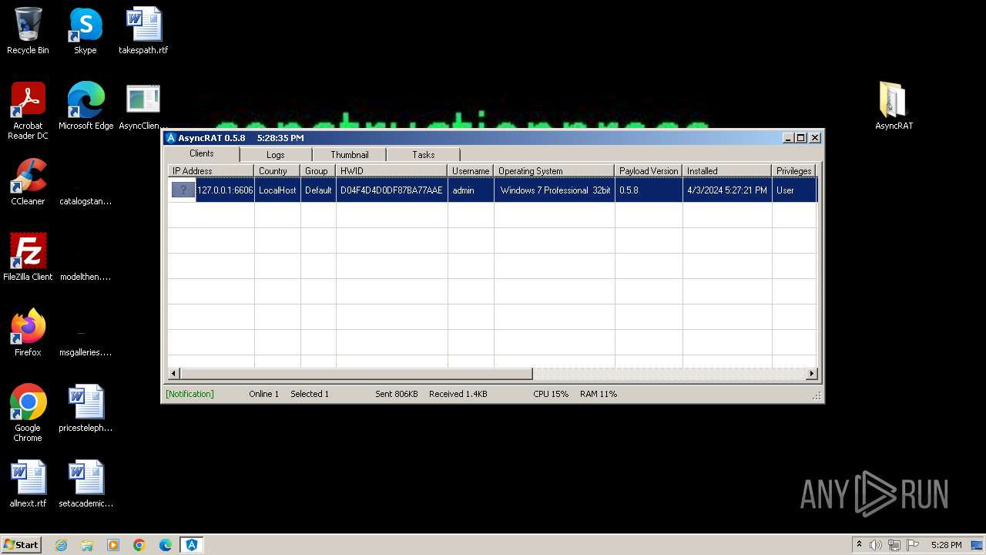Image resolution: width=986 pixels, height=555 pixels.
Task: Switch to the Tasks tab
Action: tap(424, 155)
